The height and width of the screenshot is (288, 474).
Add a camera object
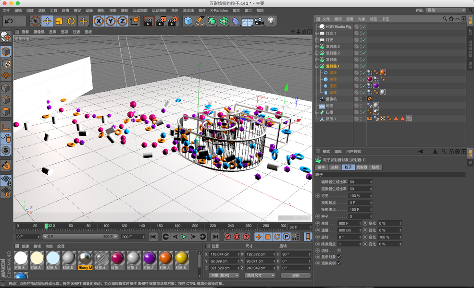pos(259,21)
